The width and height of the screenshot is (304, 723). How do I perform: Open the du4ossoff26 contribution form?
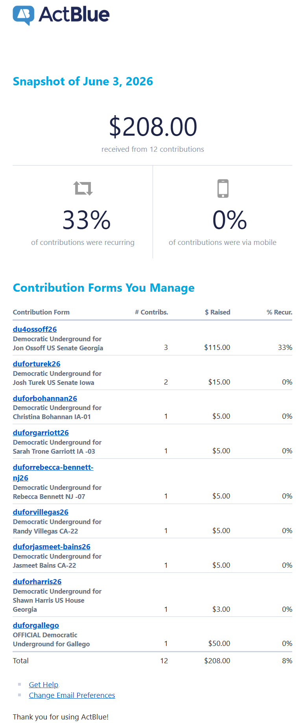click(x=35, y=329)
